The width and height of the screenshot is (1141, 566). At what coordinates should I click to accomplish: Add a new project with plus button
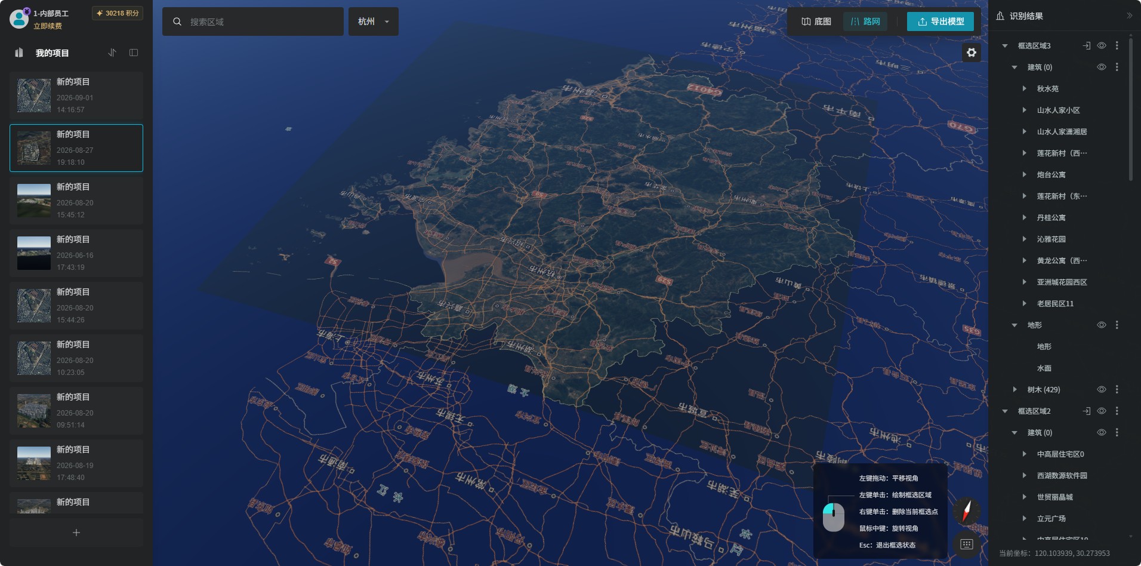pos(76,533)
